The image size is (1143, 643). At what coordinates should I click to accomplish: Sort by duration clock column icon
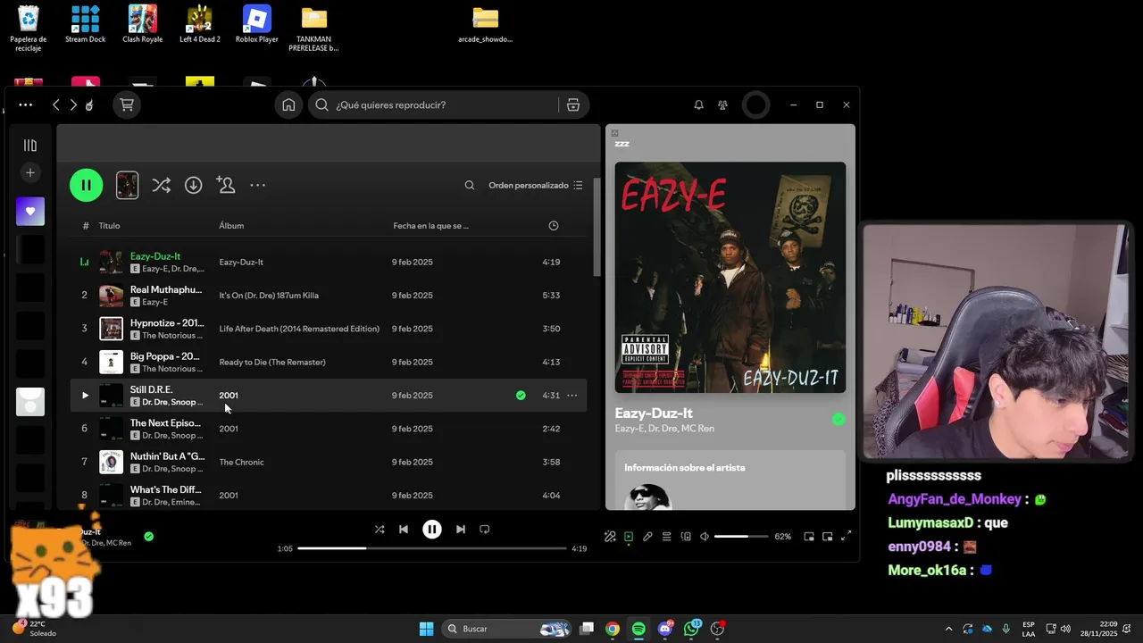click(x=554, y=226)
